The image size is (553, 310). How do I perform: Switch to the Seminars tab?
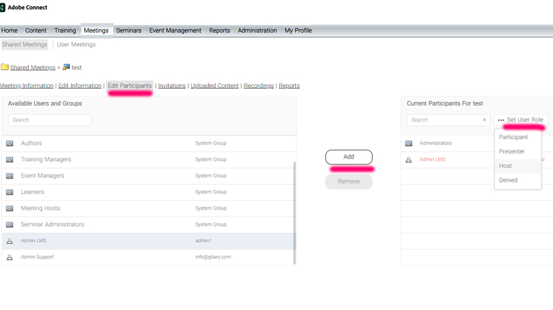click(129, 31)
